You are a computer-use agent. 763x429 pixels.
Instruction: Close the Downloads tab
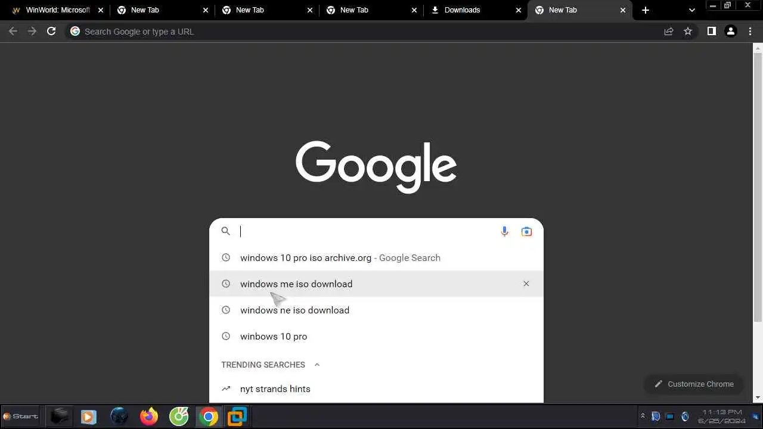[519, 10]
